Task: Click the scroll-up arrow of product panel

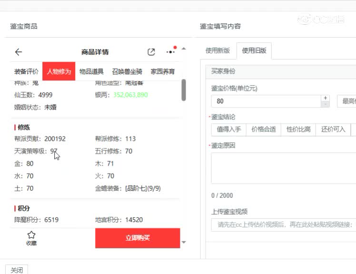Action: click(184, 49)
